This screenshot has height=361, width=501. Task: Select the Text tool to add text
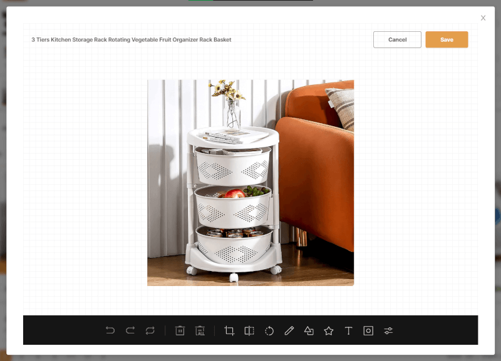click(x=348, y=330)
